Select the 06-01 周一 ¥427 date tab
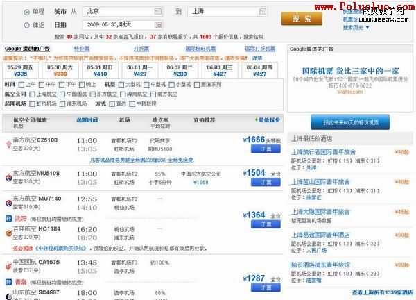 tap(140, 70)
